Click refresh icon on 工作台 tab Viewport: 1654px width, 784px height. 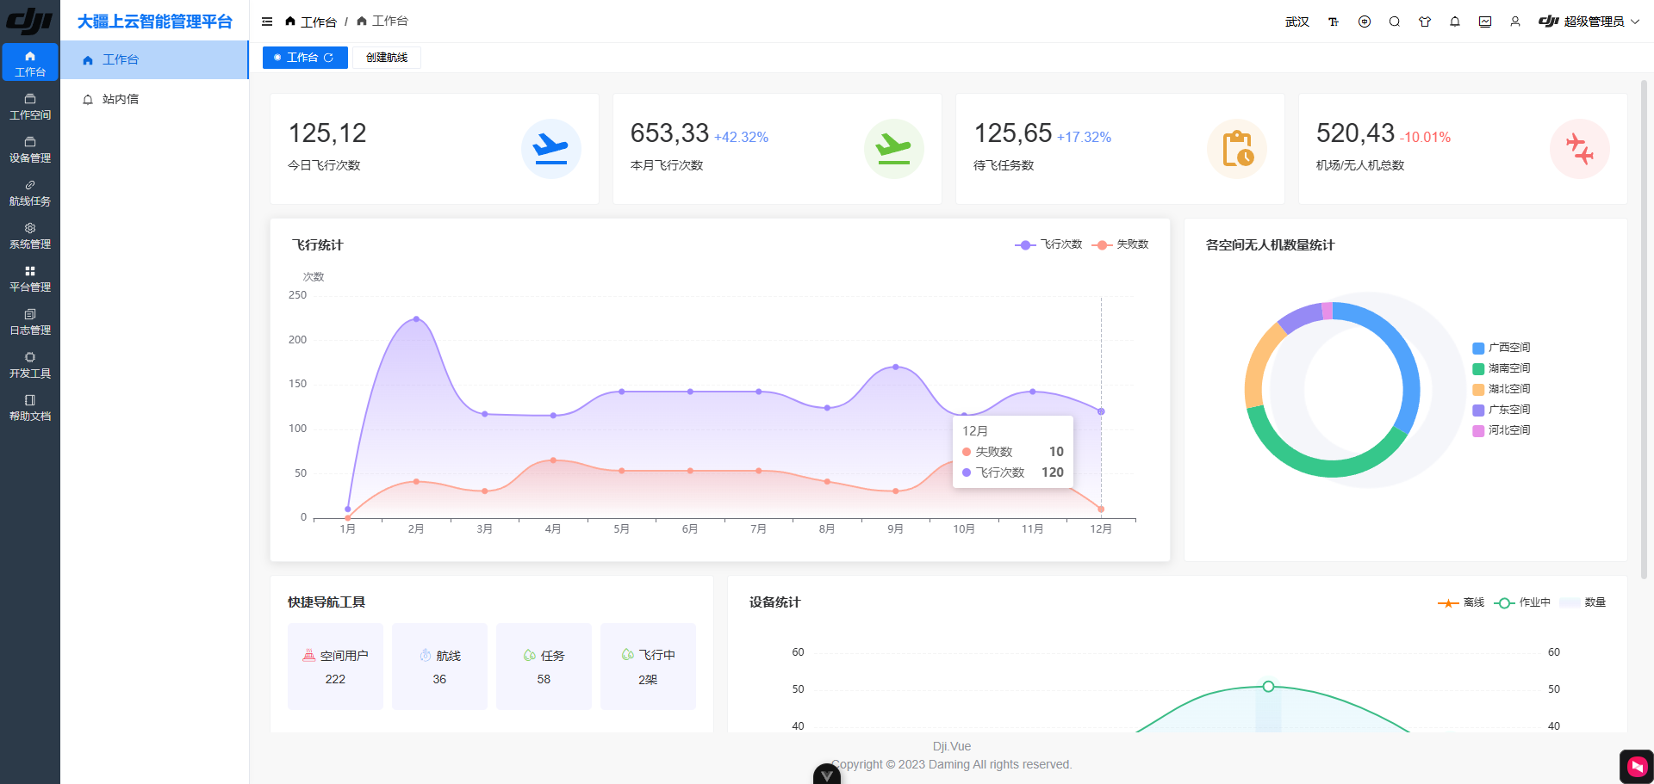pos(328,58)
